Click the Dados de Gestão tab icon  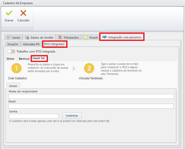pos(27,38)
